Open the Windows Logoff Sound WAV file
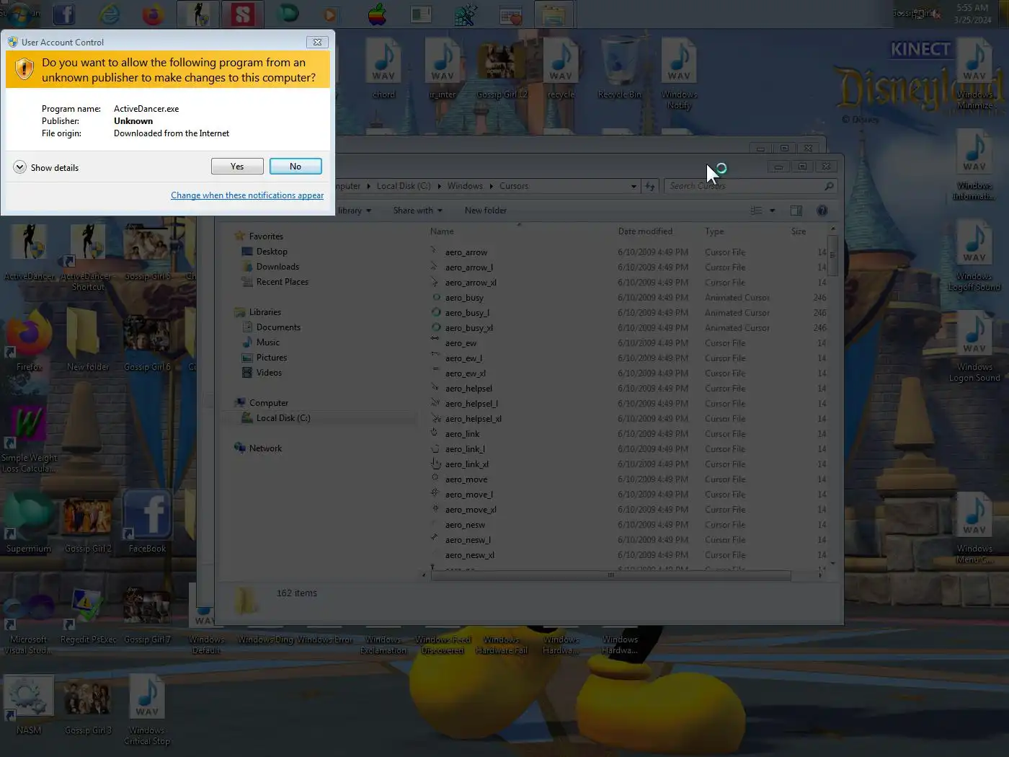This screenshot has height=757, width=1009. (x=974, y=256)
